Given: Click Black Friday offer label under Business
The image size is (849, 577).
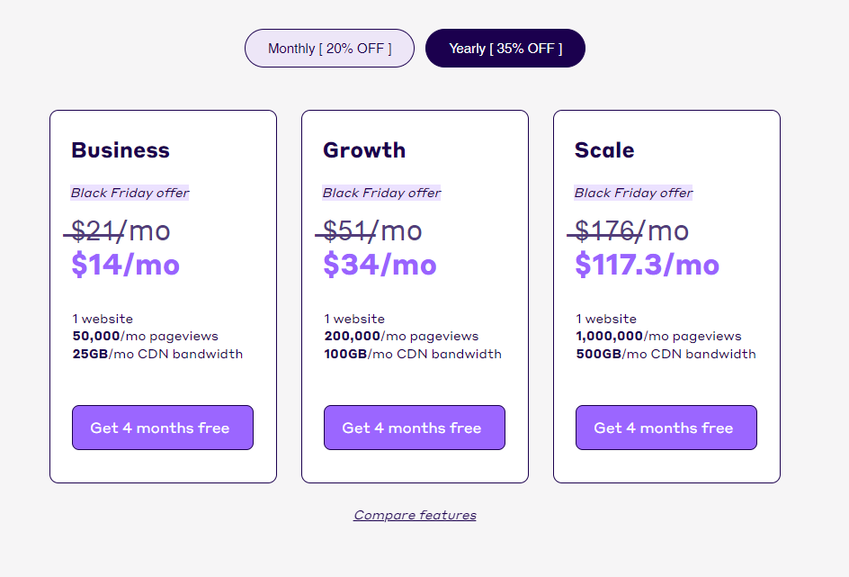Looking at the screenshot, I should pos(130,193).
